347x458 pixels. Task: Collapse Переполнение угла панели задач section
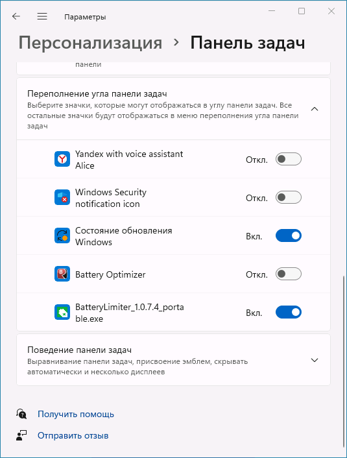pos(315,109)
